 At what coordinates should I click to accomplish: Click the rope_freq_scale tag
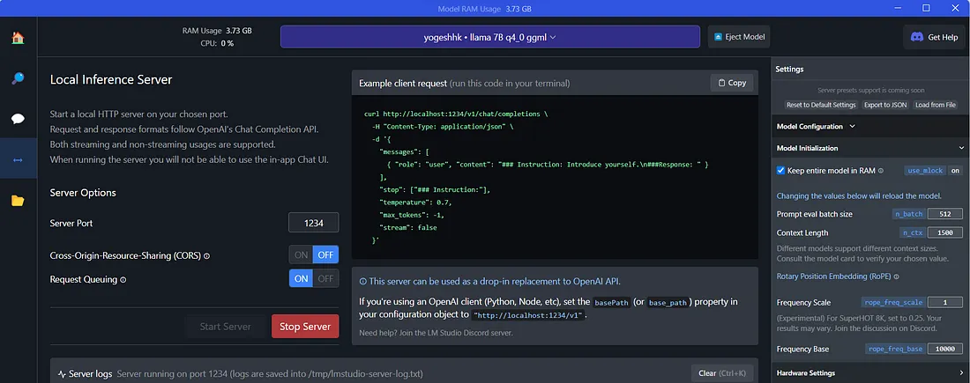893,303
